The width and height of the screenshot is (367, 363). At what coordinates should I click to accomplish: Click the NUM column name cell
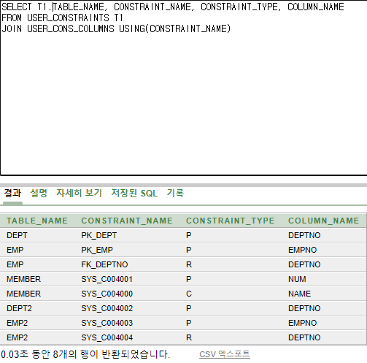click(x=297, y=279)
